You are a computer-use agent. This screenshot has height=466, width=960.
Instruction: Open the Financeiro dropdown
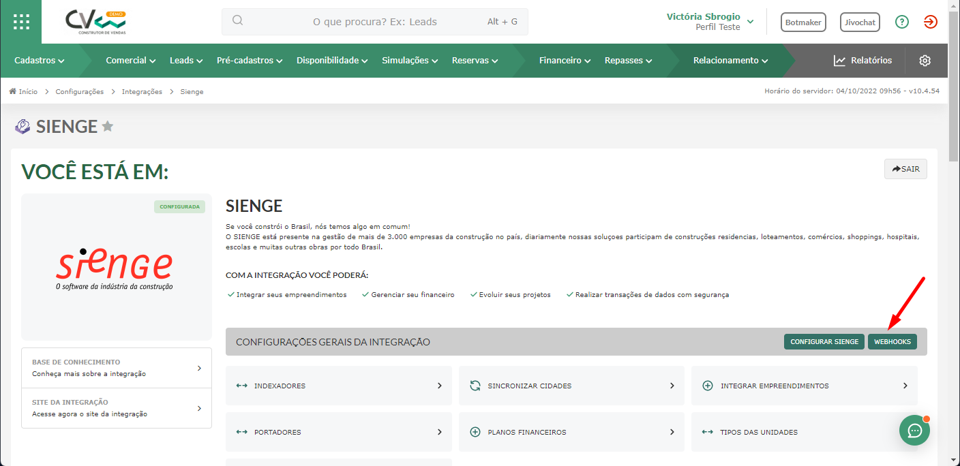coord(565,61)
